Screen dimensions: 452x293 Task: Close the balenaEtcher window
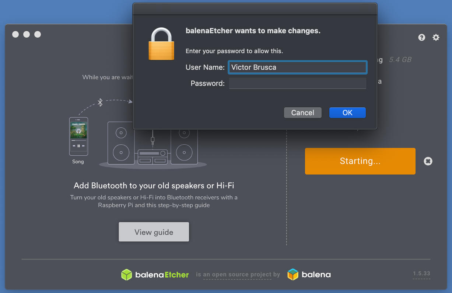[x=15, y=34]
